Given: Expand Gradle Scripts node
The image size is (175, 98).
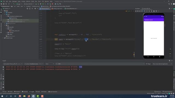Looking at the screenshot, I should tap(3, 38).
